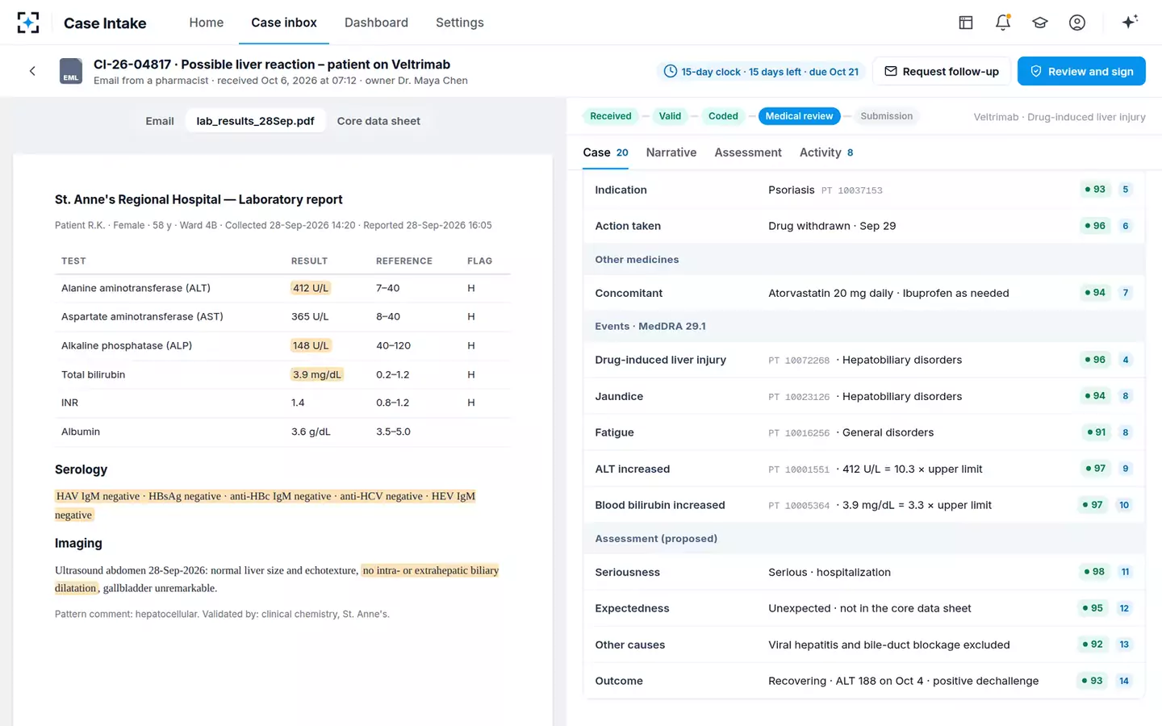Switch to the Email document tab
Screen dimensions: 1162x726
(160, 121)
